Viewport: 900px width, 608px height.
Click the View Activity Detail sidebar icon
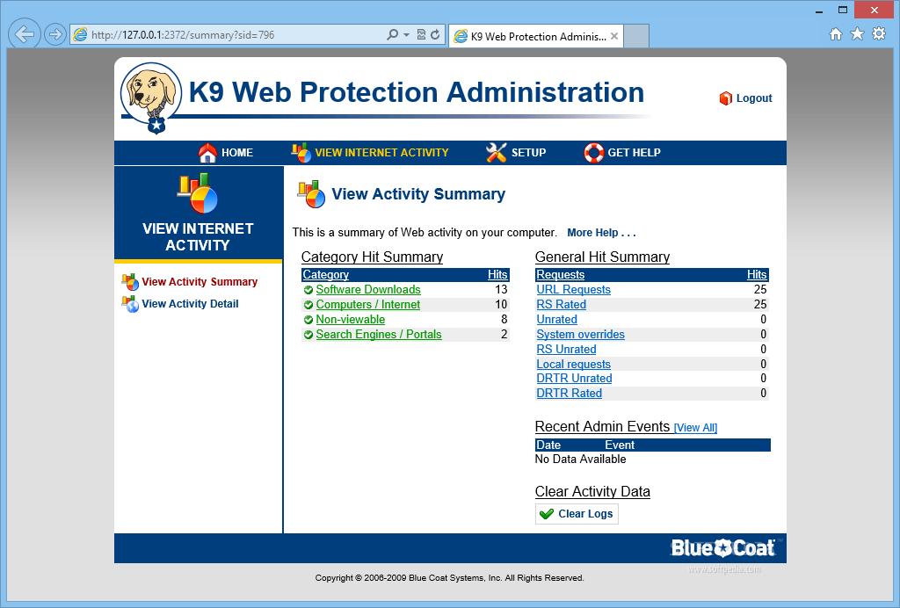pos(130,304)
